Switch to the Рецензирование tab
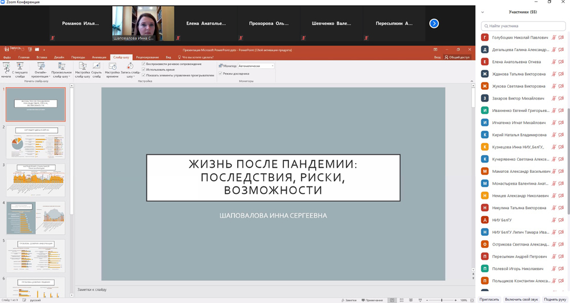The width and height of the screenshot is (570, 303). pyautogui.click(x=147, y=57)
